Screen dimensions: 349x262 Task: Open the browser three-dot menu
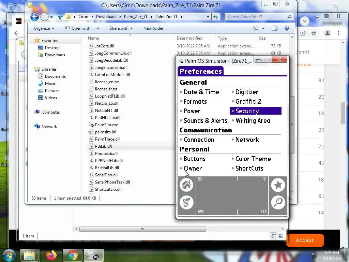coord(338,33)
